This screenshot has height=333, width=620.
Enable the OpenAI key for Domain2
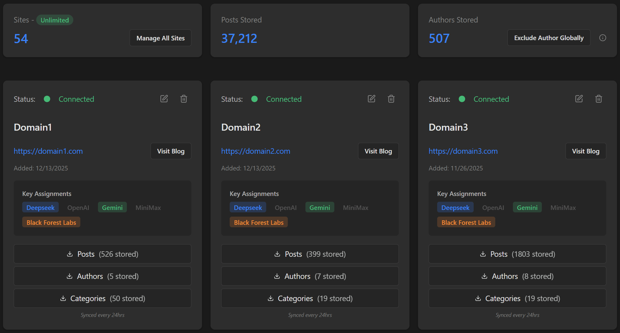click(x=285, y=207)
